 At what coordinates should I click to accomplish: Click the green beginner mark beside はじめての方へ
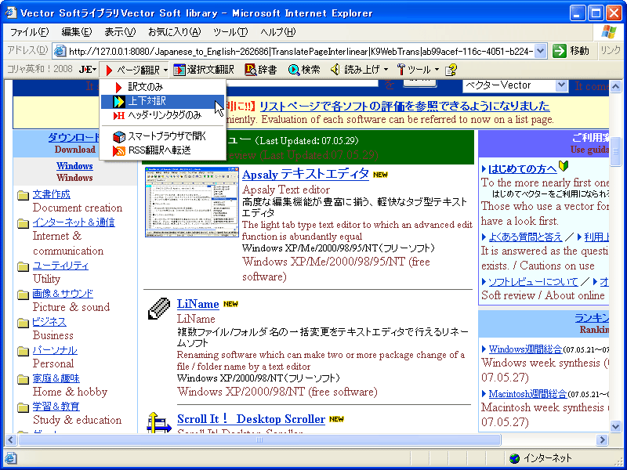coord(564,166)
